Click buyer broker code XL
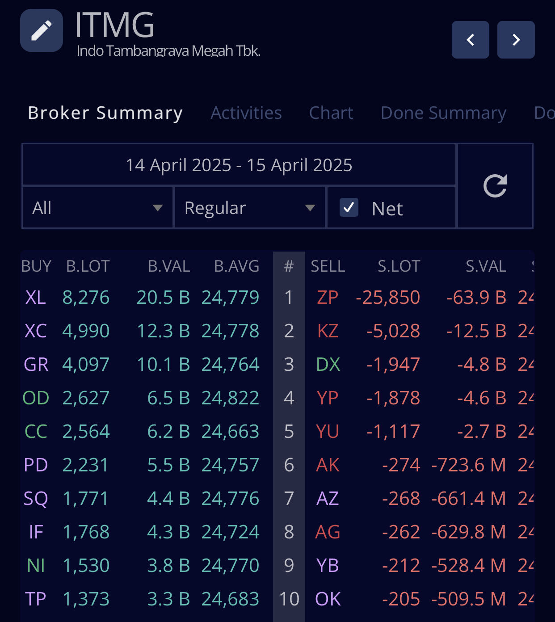Viewport: 555px width, 622px height. click(35, 298)
